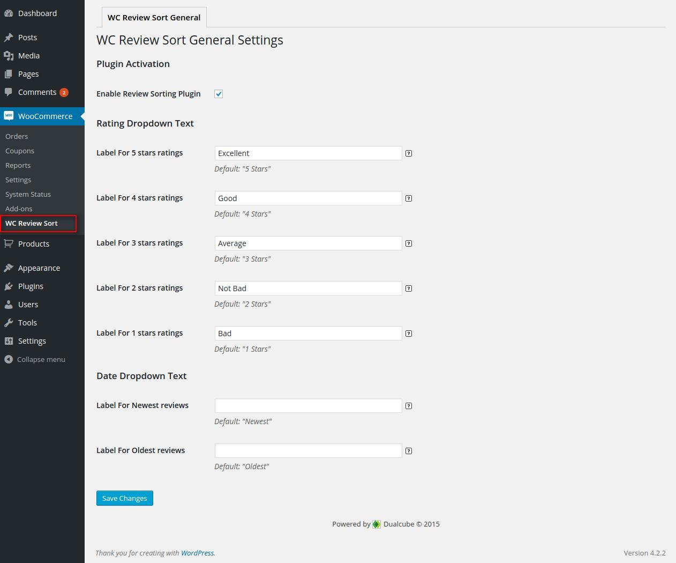
Task: Click help icon beside 5 stars label field
Action: 409,153
